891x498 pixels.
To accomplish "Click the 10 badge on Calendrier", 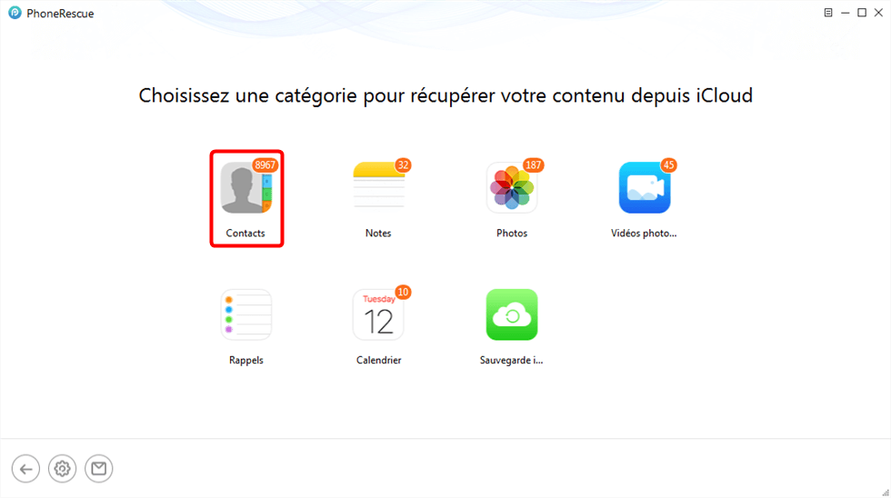I will click(403, 292).
